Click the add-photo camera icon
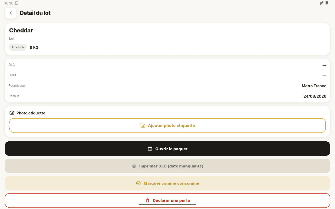 (143, 125)
